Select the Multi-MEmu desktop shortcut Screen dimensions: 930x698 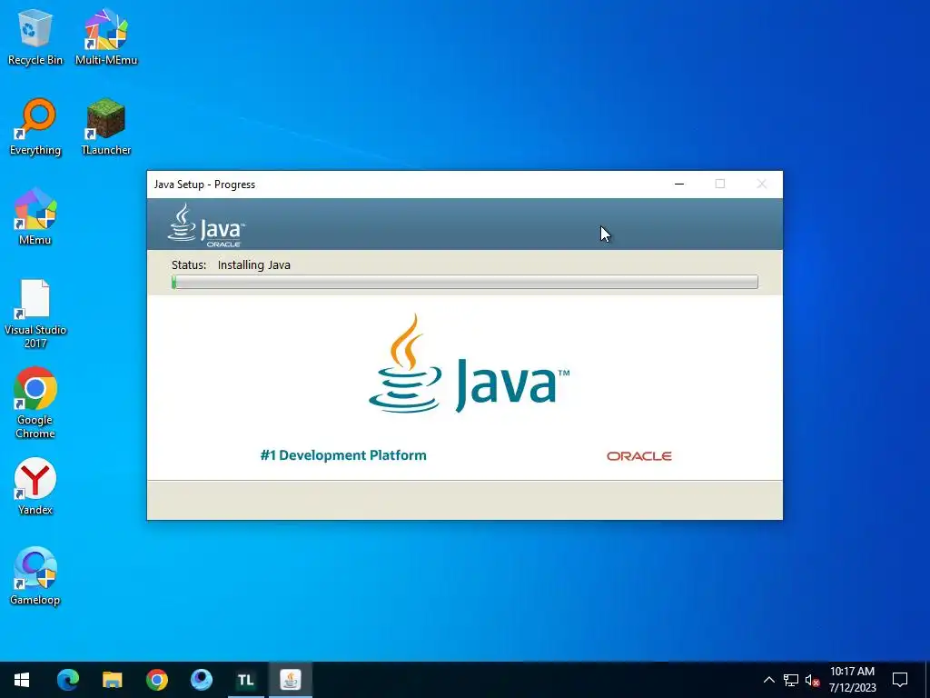[106, 36]
